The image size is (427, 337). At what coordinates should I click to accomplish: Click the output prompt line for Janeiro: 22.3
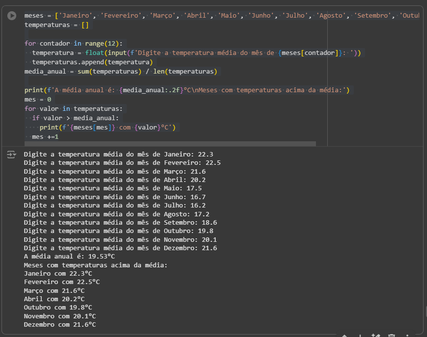[x=118, y=154]
